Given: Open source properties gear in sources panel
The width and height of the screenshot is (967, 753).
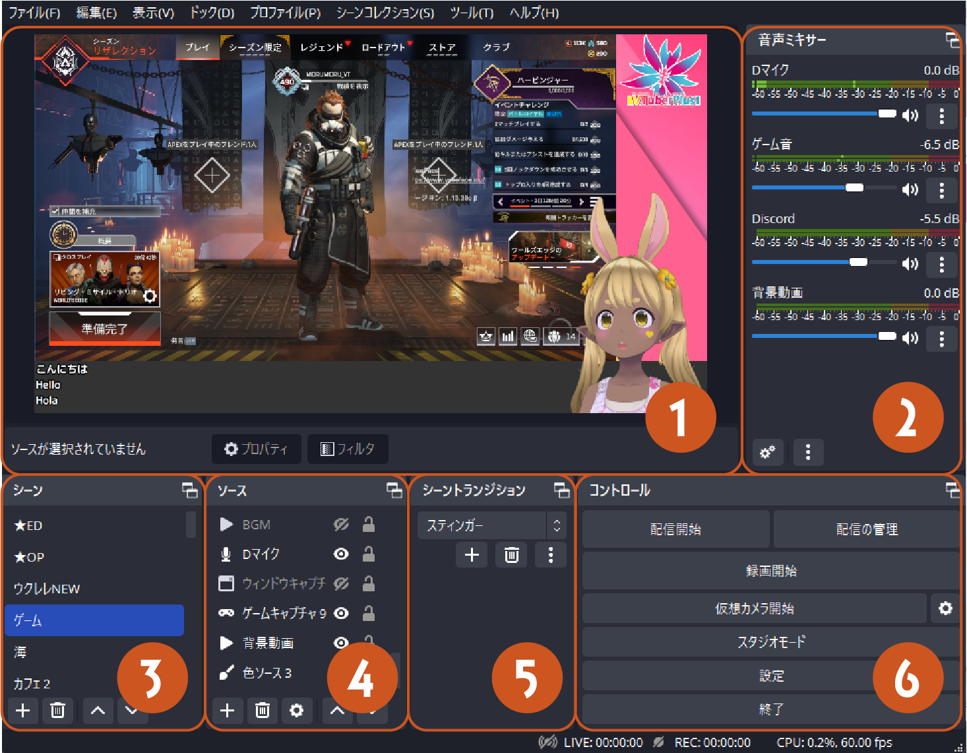Looking at the screenshot, I should click(297, 710).
